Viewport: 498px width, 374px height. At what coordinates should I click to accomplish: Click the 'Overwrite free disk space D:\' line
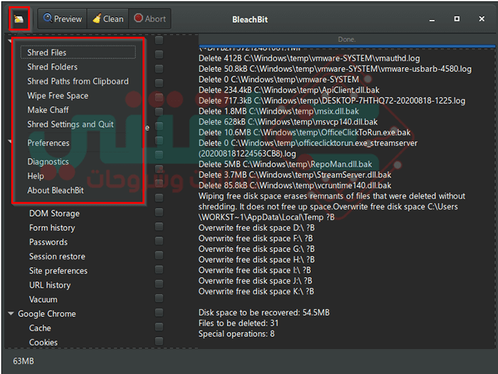click(x=257, y=228)
